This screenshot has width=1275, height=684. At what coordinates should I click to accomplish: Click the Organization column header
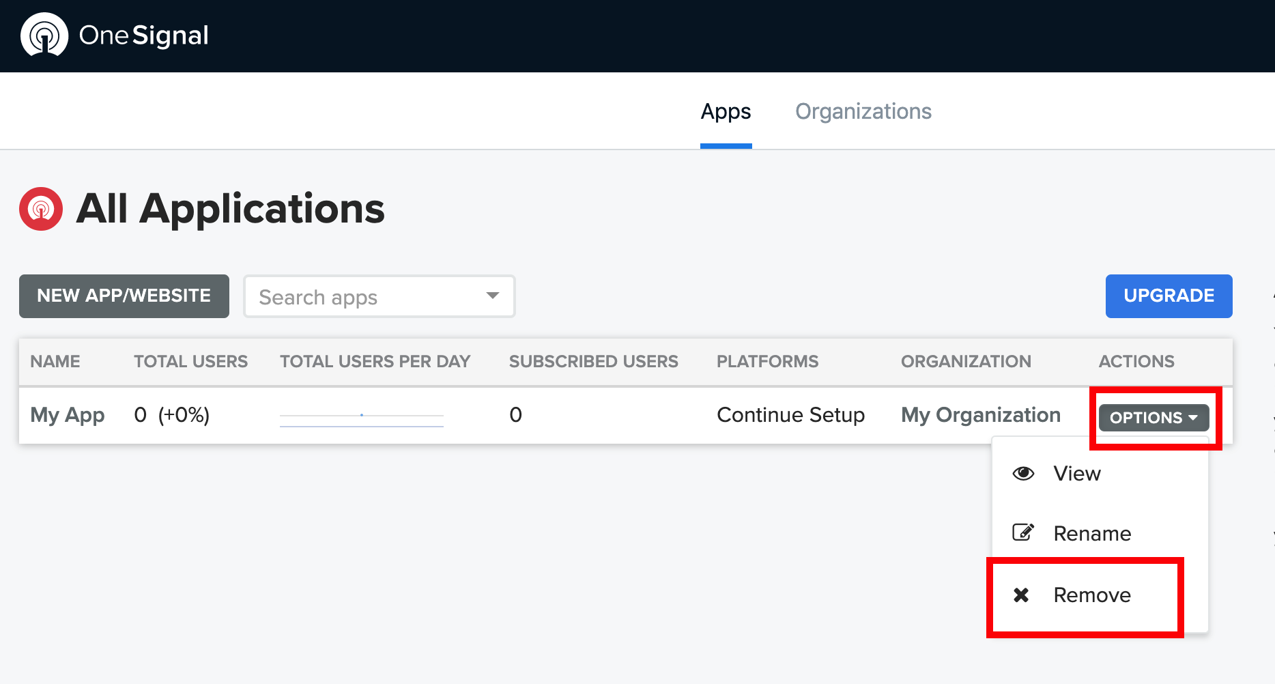[x=966, y=361]
